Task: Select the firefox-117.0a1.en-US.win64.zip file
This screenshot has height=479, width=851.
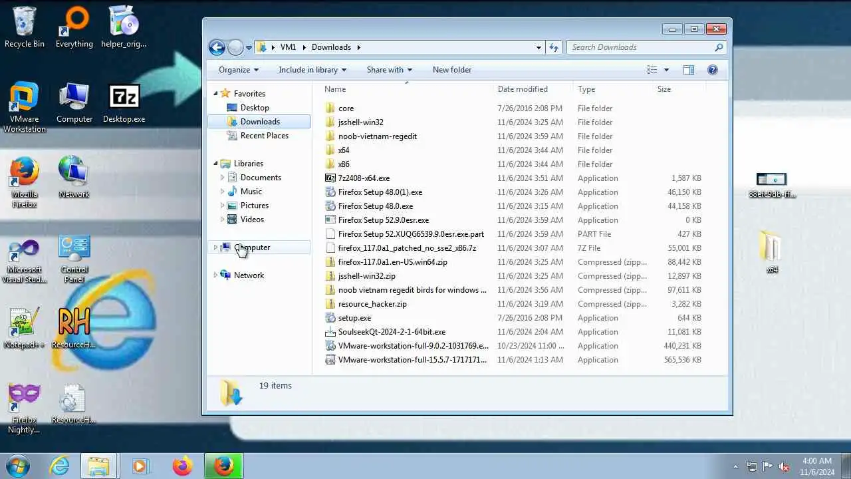Action: pos(513,262)
